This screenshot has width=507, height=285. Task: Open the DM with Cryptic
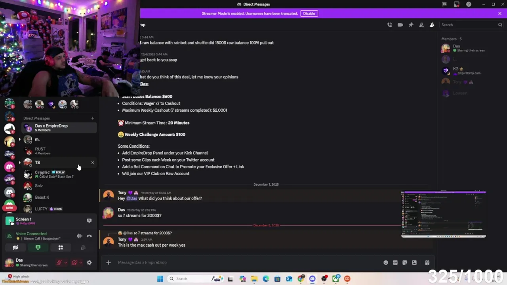[x=59, y=174]
